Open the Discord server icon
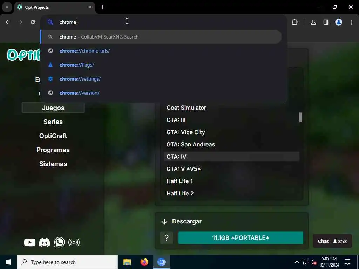The image size is (359, 269). point(45,242)
